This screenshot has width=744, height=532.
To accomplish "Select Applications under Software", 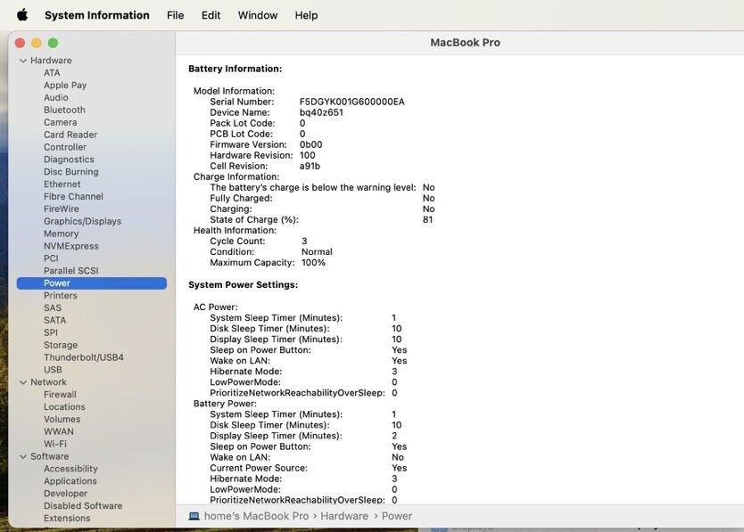I will tap(70, 481).
